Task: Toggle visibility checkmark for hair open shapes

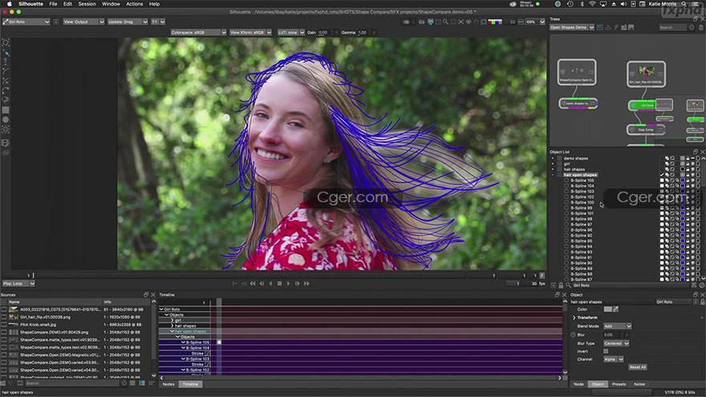Action: (662, 175)
